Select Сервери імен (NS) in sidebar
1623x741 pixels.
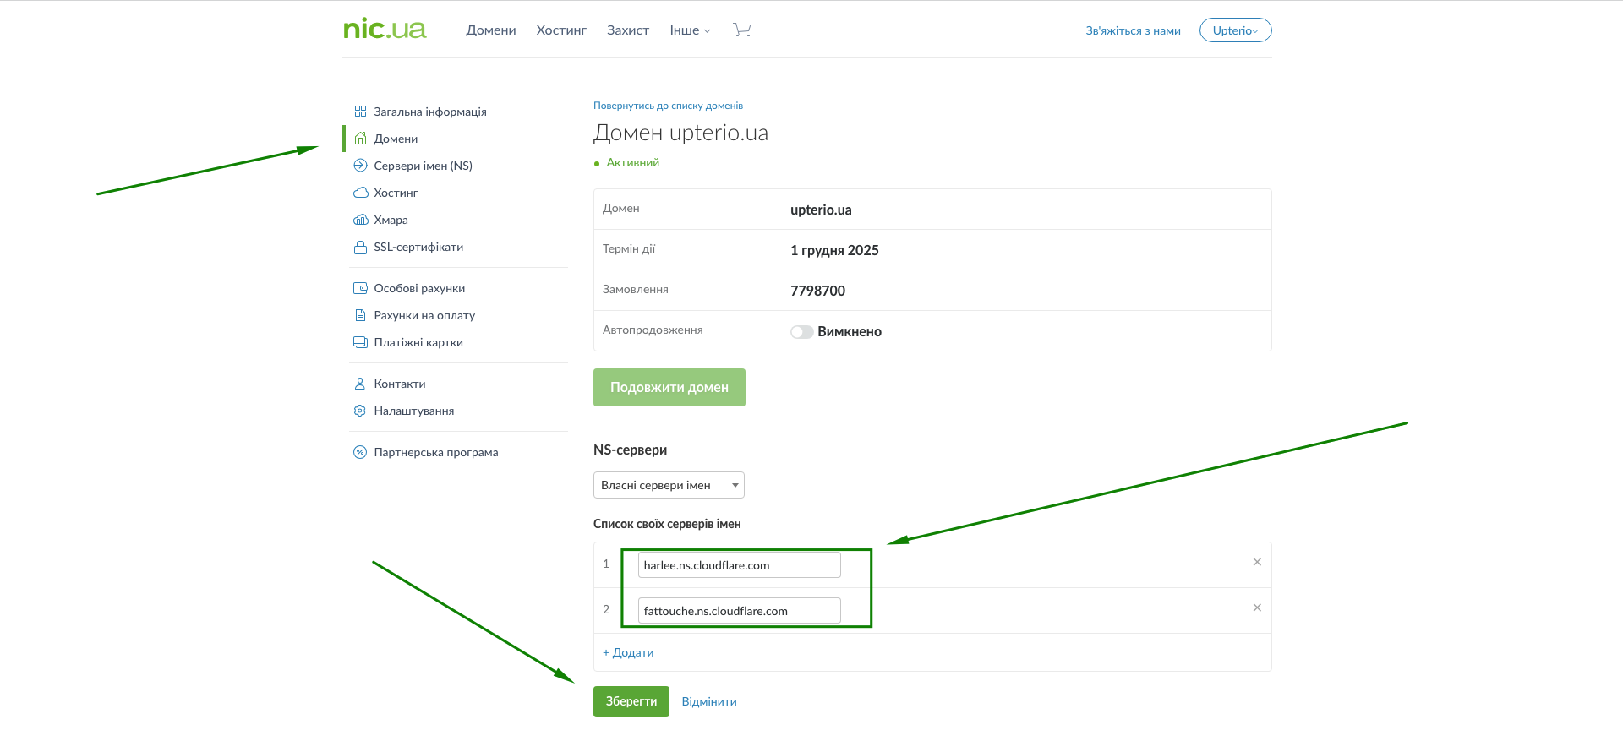[424, 166]
